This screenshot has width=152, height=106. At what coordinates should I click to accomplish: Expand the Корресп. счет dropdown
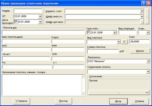[x=142, y=11]
